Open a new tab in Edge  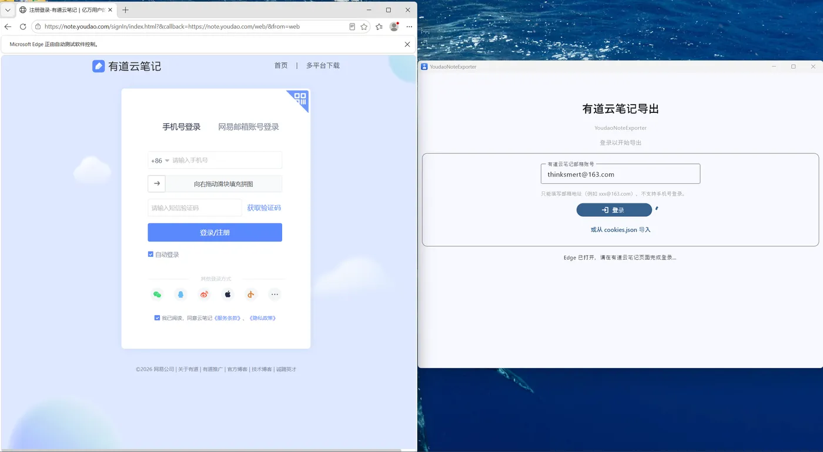pos(125,10)
